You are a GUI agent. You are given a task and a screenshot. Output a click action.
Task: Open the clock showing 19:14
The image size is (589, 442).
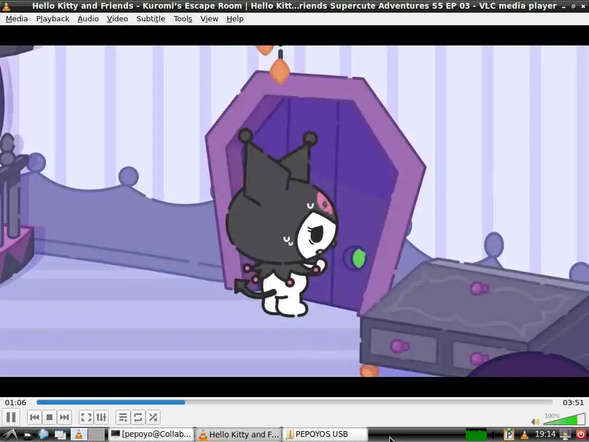pos(545,435)
